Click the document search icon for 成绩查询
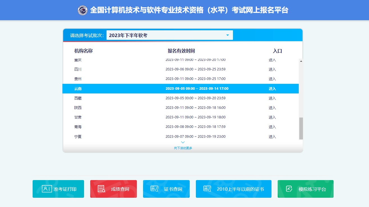Viewport: 369px width, 207px height. (101, 189)
